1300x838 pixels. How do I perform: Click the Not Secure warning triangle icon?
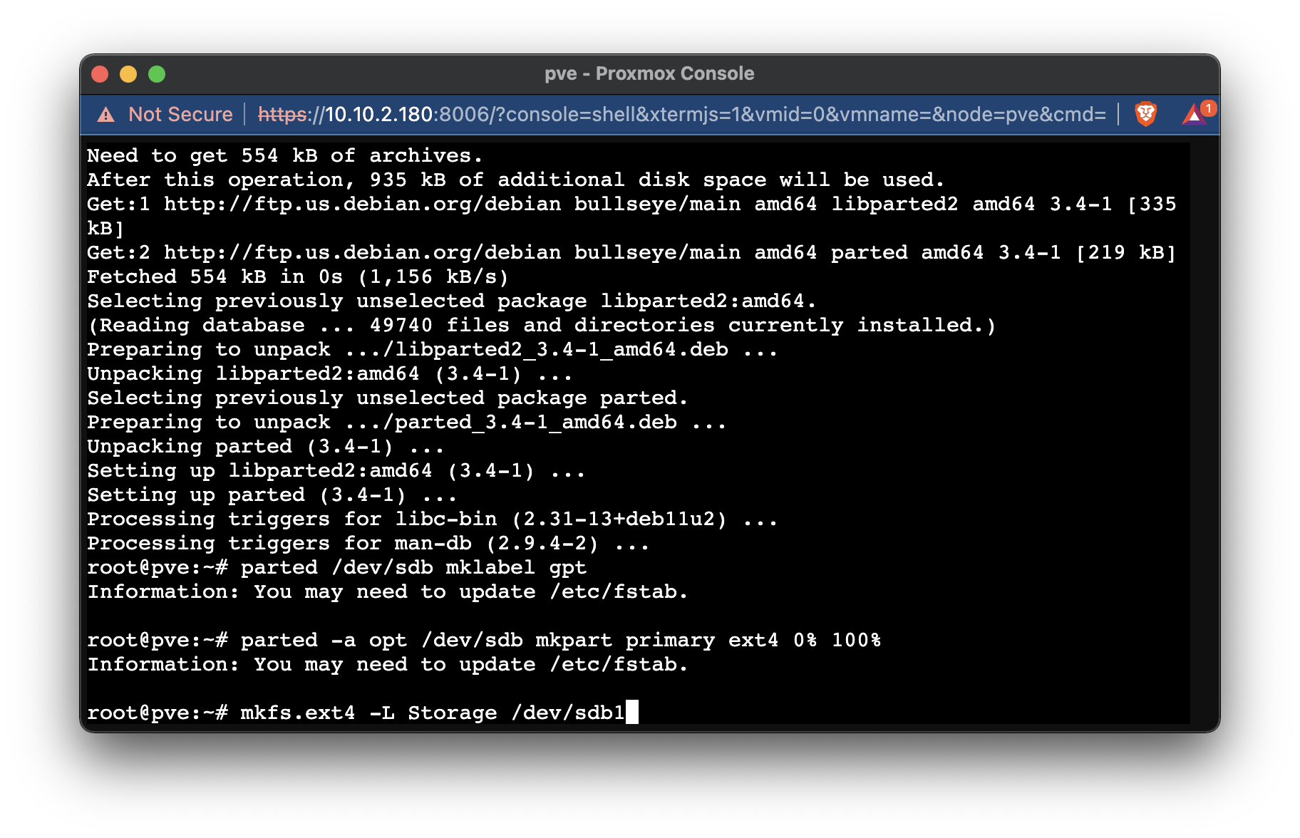click(105, 114)
